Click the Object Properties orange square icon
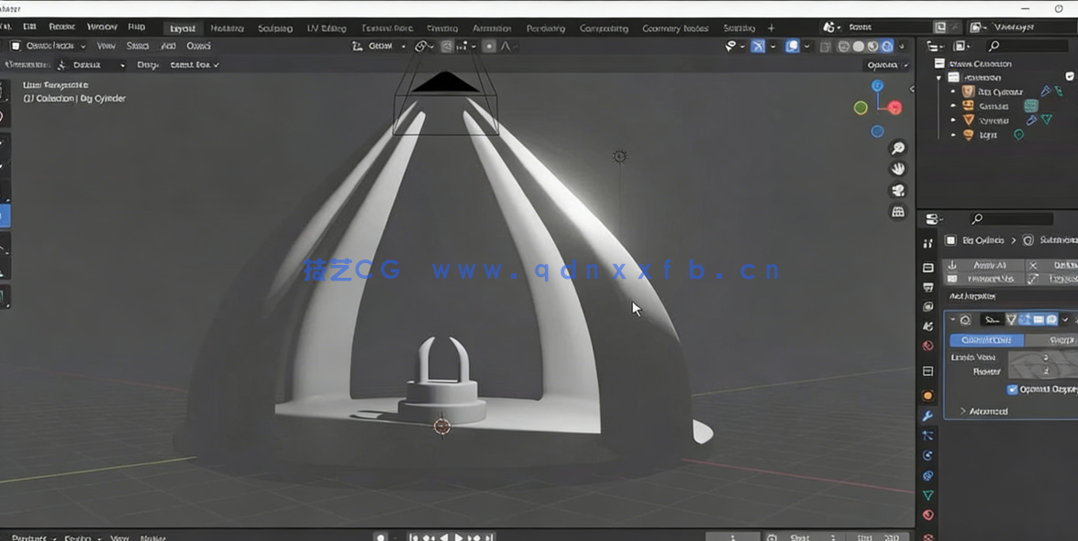The width and height of the screenshot is (1078, 541). click(x=928, y=394)
